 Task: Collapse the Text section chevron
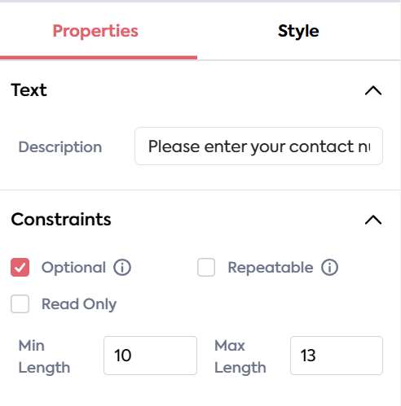tap(373, 90)
